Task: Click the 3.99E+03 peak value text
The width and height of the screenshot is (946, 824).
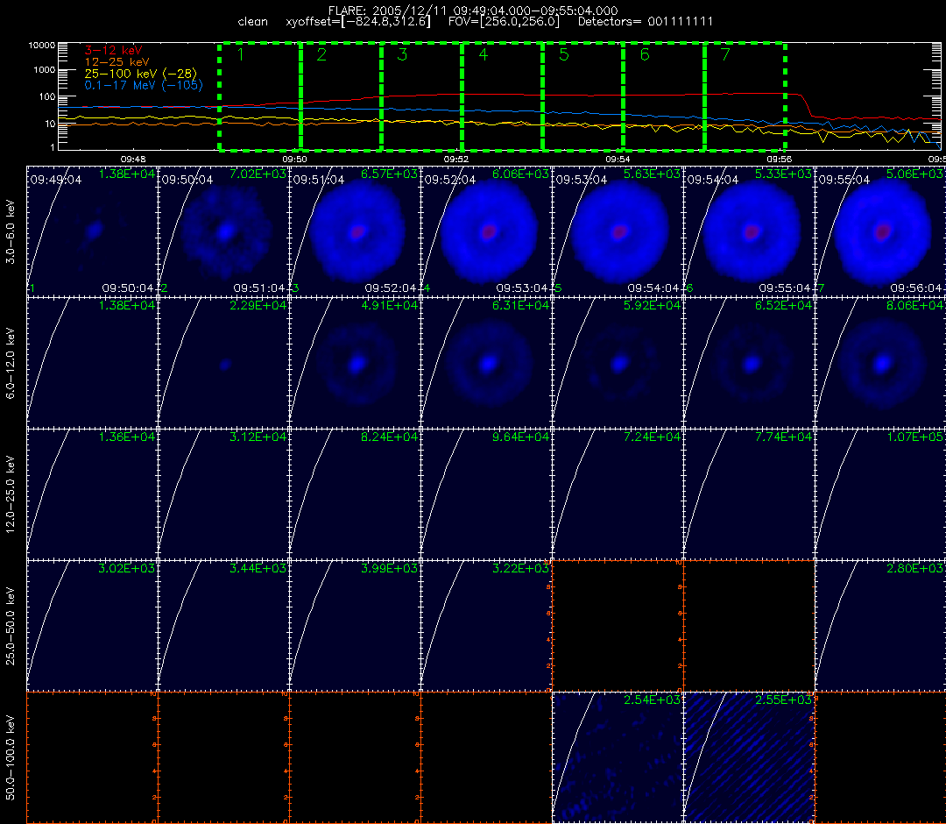Action: (x=390, y=569)
